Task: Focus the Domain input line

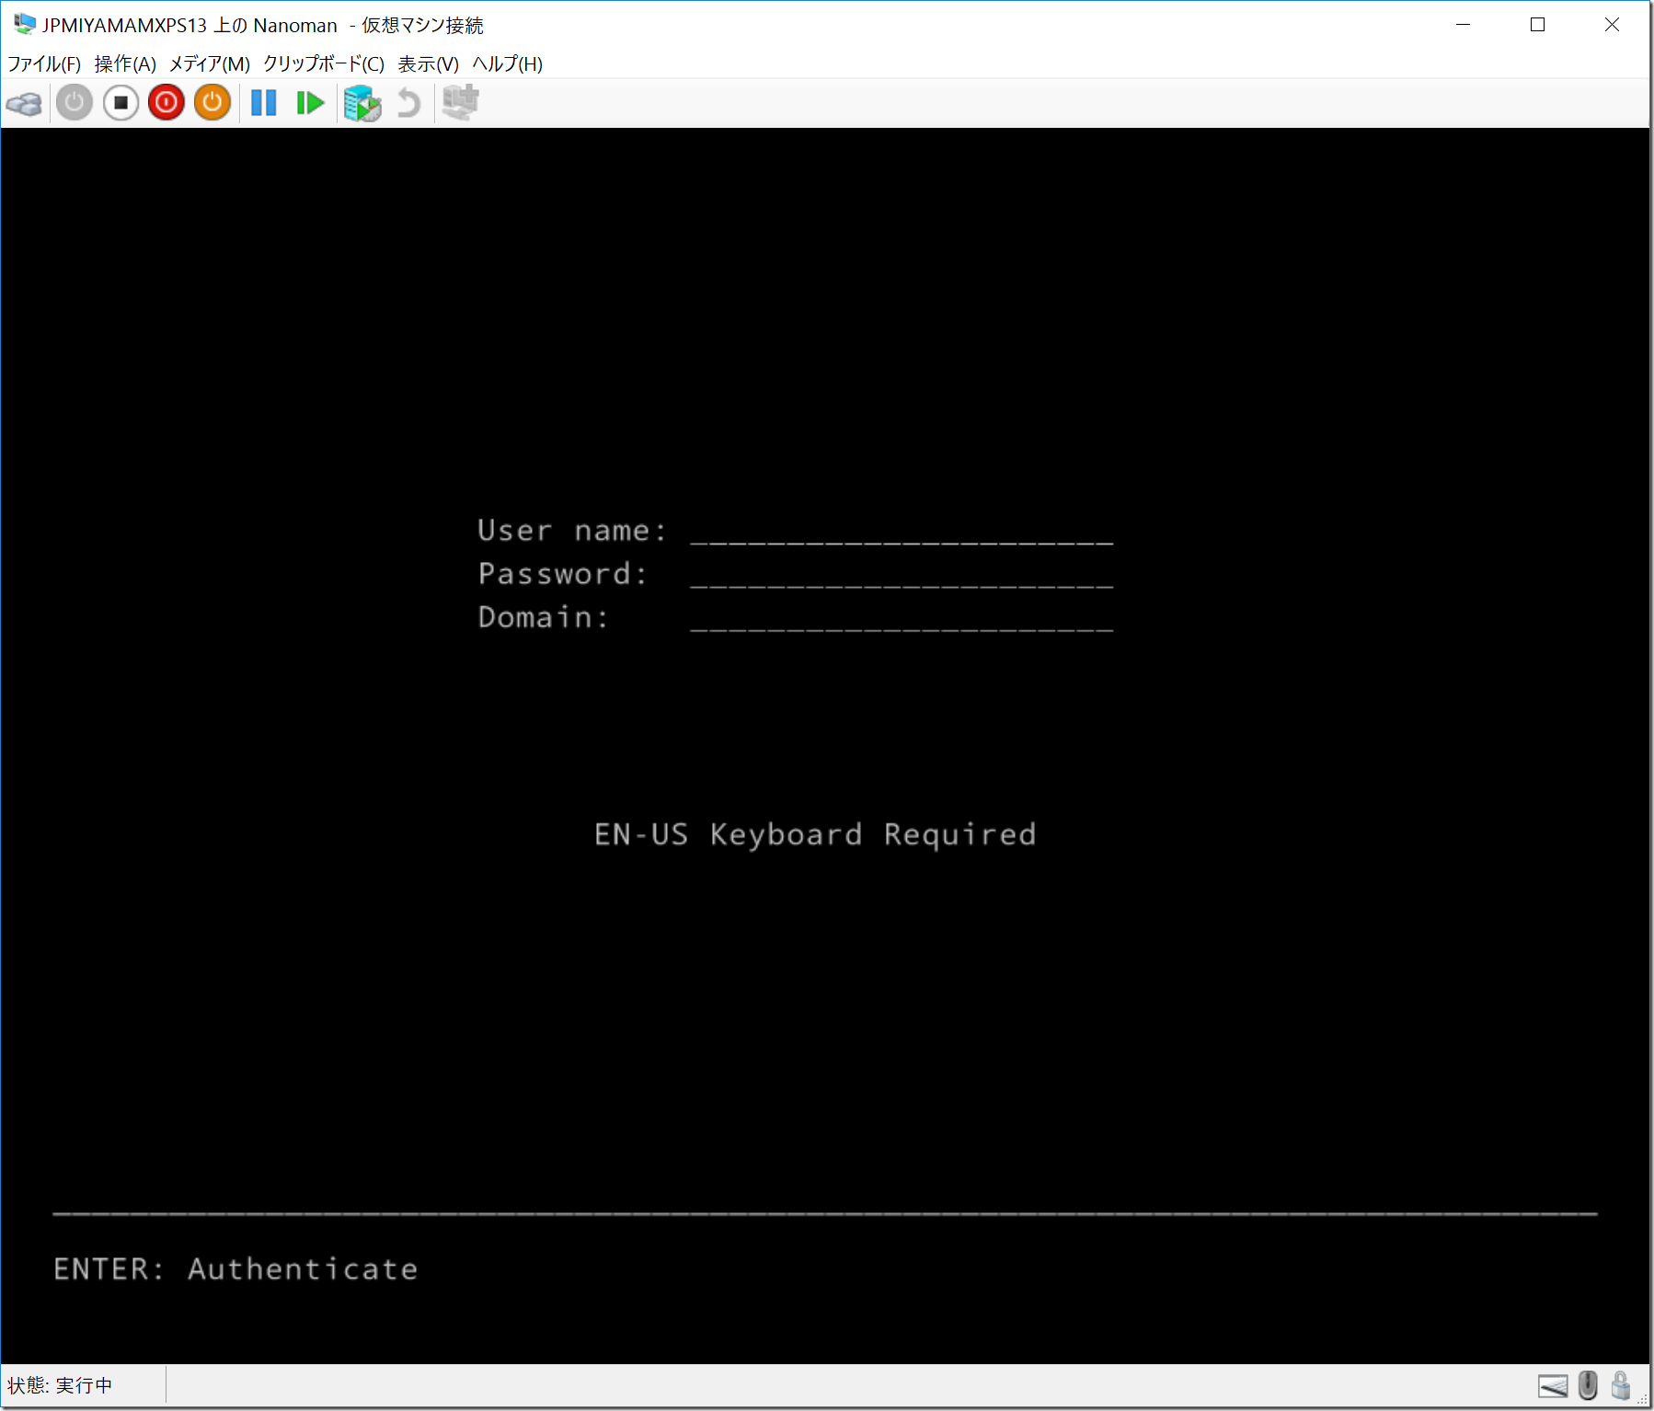Action: pyautogui.click(x=902, y=619)
